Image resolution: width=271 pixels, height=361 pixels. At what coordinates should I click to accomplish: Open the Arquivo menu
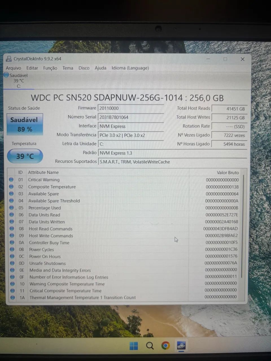[13, 68]
